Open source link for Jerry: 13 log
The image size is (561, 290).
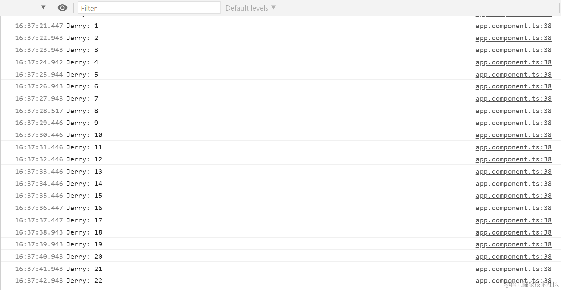point(514,172)
